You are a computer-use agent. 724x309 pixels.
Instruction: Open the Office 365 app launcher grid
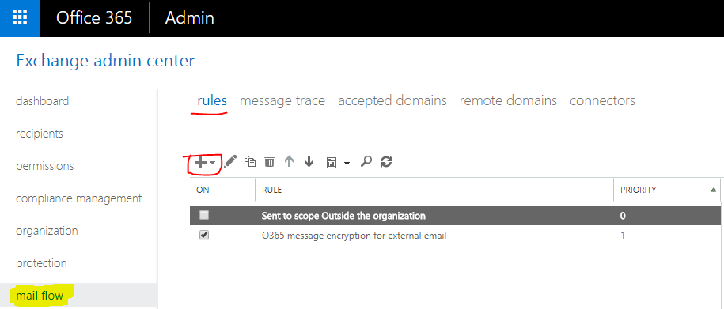[20, 18]
